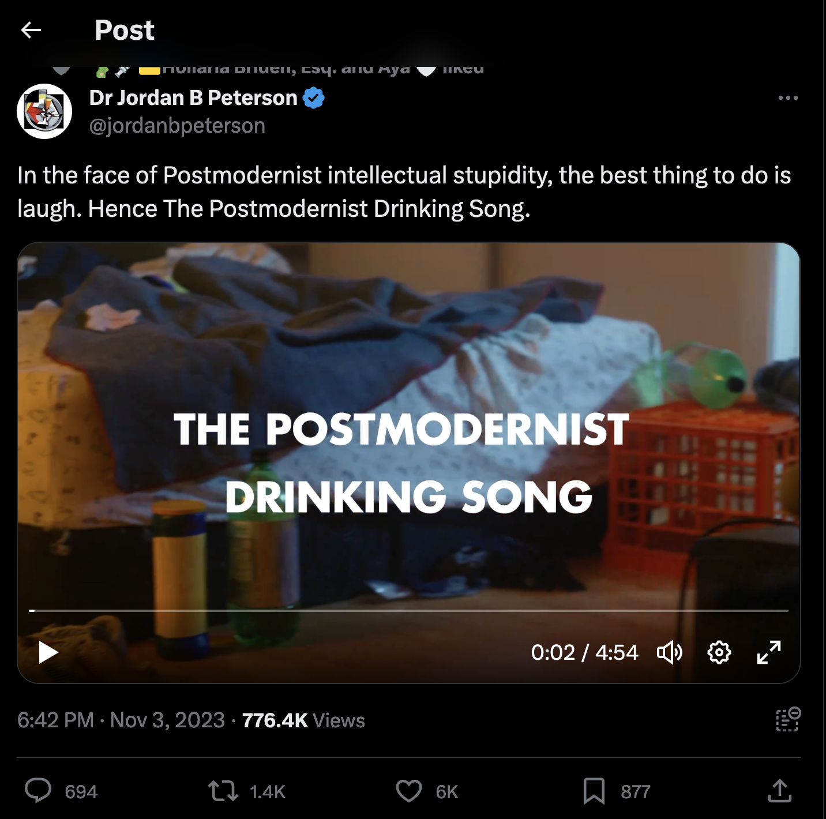Click the blue verified badge
The width and height of the screenshot is (826, 819).
[314, 98]
